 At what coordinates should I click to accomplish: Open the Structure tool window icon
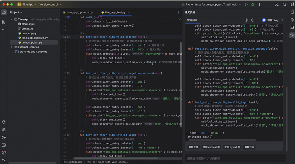pos(4,22)
